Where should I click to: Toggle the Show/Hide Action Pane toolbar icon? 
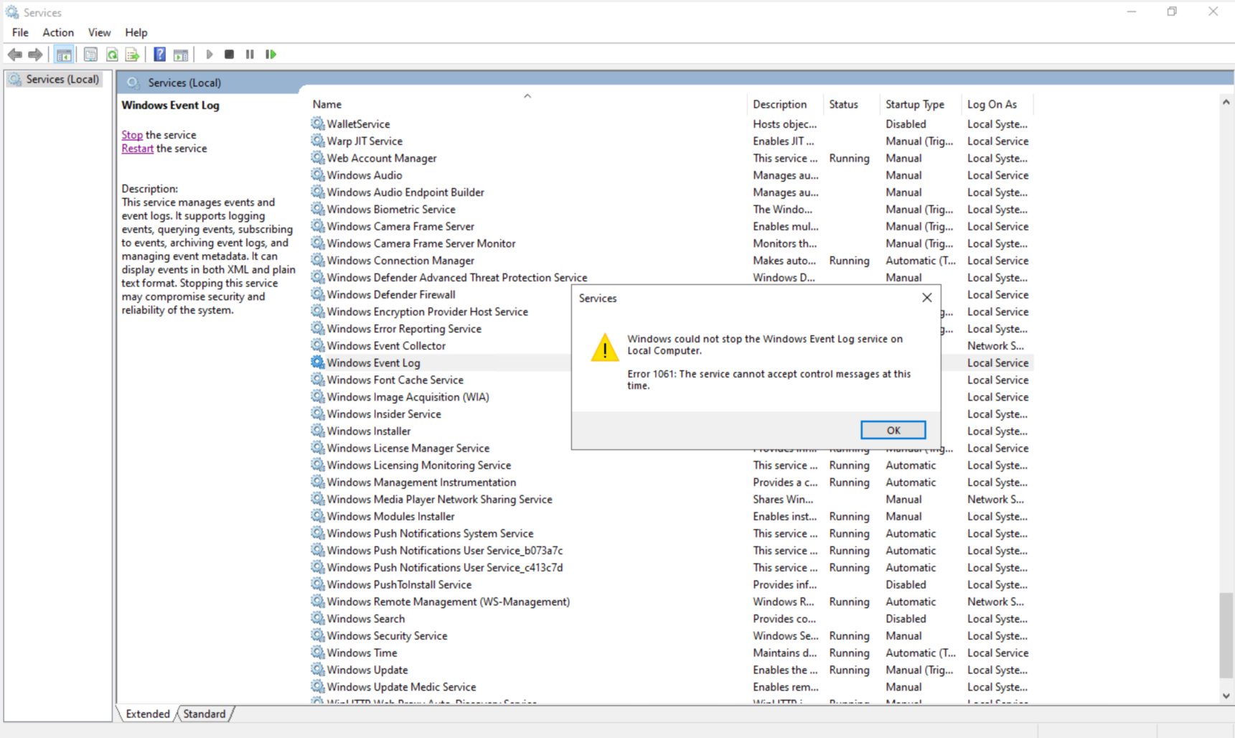[x=181, y=55]
